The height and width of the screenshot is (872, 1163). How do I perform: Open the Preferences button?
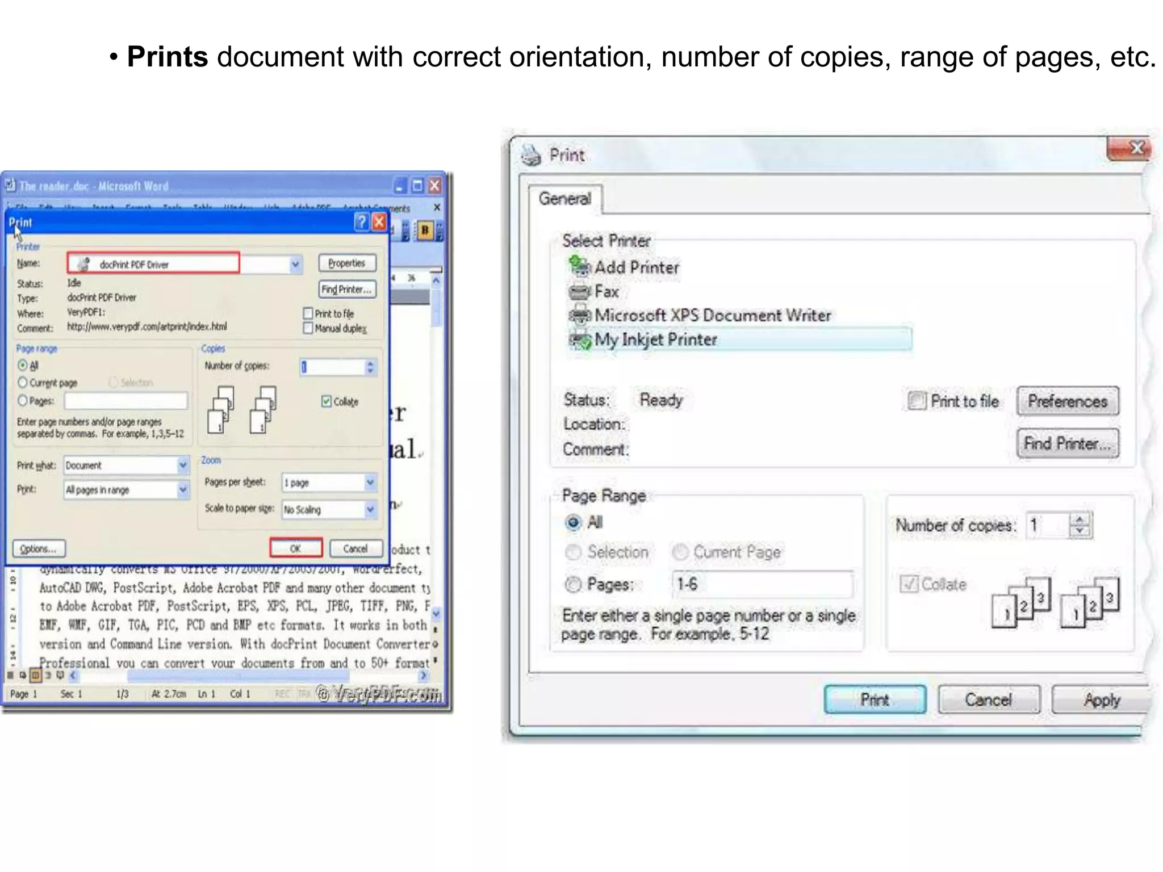pos(1068,401)
